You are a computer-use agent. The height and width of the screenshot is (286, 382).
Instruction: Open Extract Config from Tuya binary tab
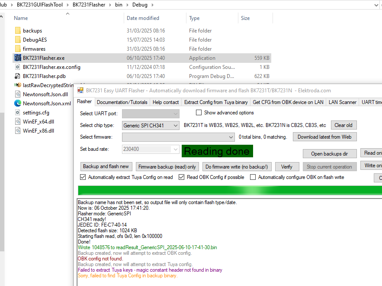click(x=216, y=102)
